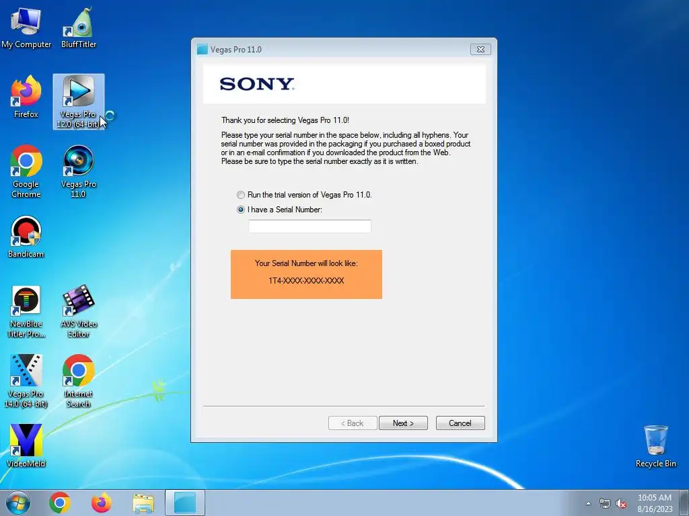The width and height of the screenshot is (689, 516).
Task: Click the Next > button
Action: (x=403, y=423)
